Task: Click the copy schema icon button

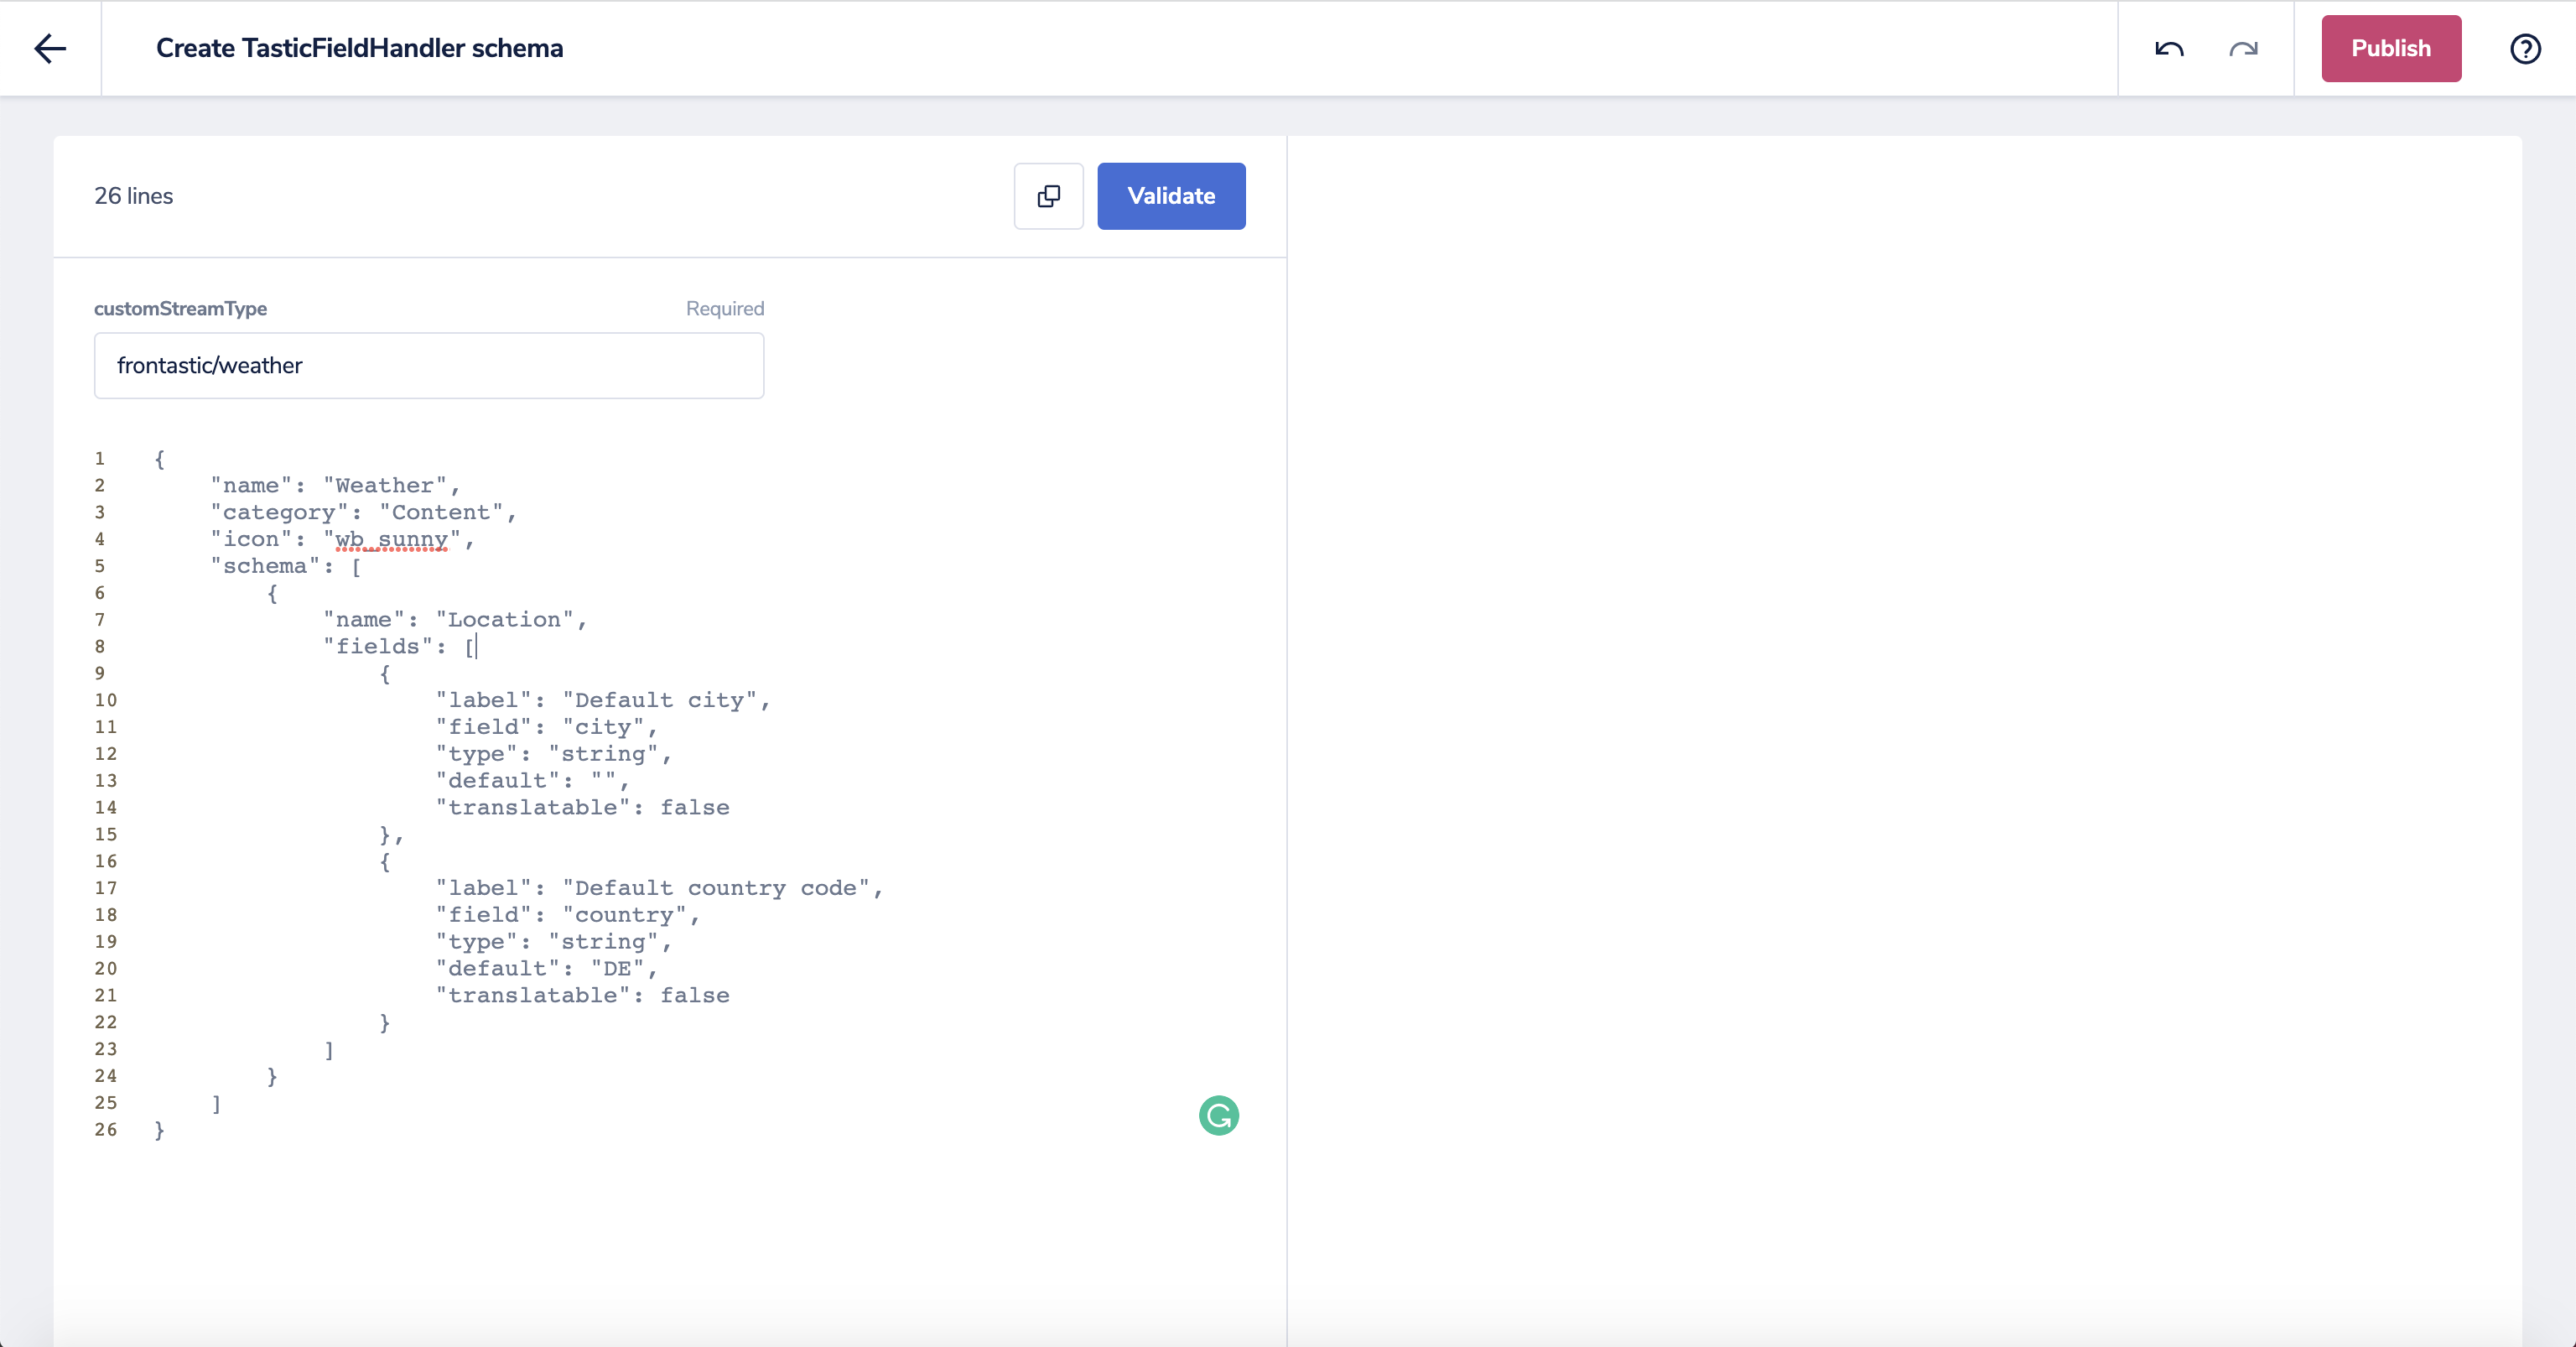Action: pyautogui.click(x=1048, y=196)
